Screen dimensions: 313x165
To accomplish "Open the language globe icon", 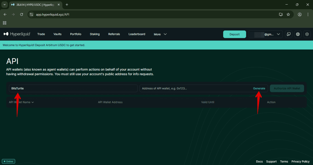I will [x=298, y=34].
